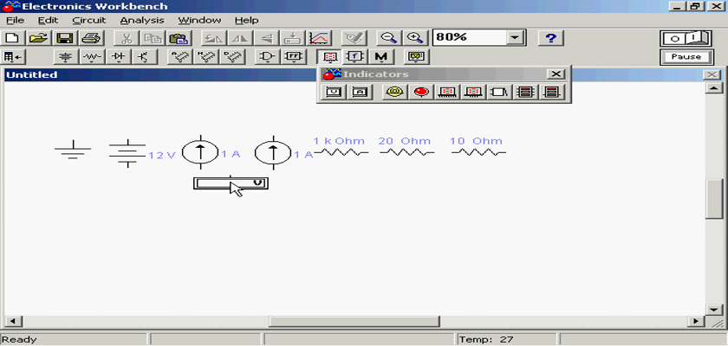Open the Analog ICs parts bin

point(179,57)
